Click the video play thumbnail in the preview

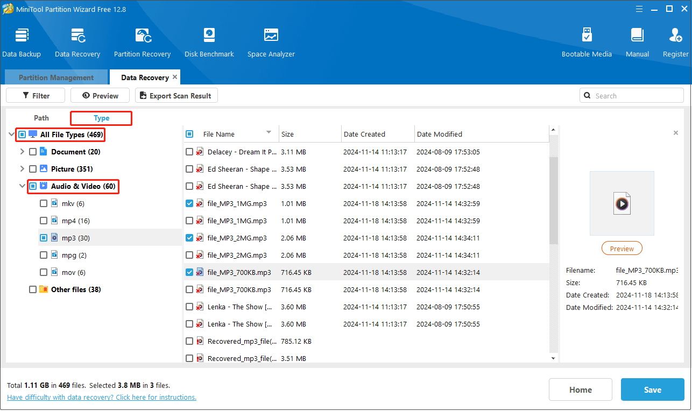(622, 203)
